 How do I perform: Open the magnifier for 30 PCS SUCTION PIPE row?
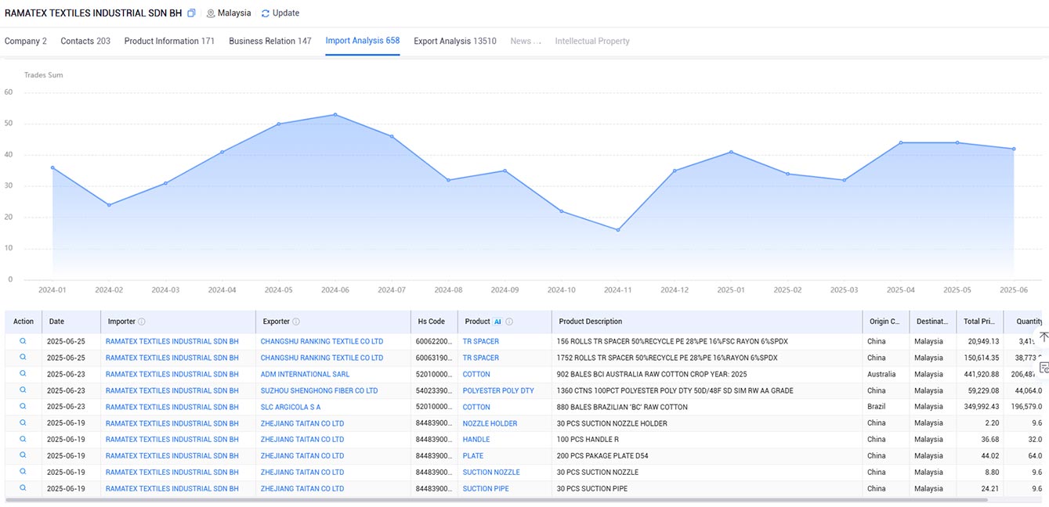point(24,488)
